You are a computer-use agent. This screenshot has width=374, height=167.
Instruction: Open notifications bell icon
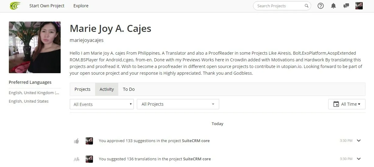(x=333, y=6)
